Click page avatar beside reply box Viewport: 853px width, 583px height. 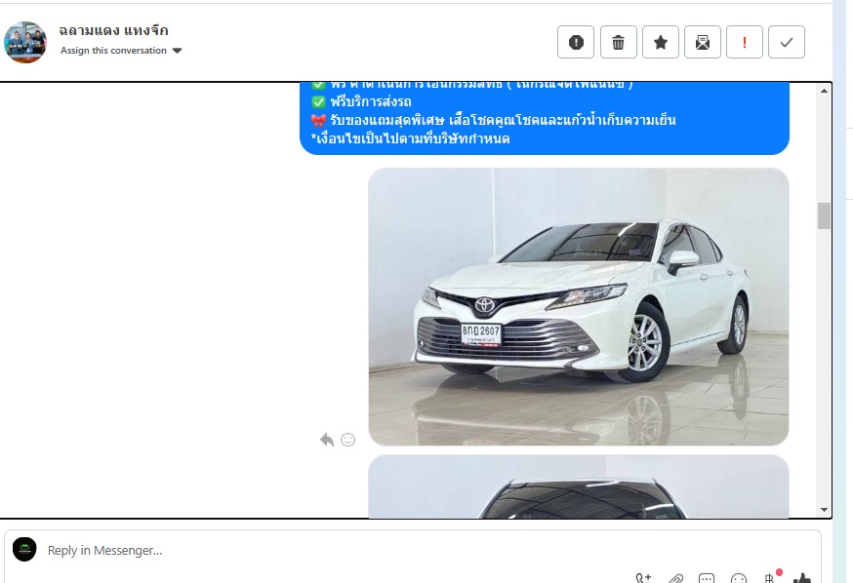point(24,549)
